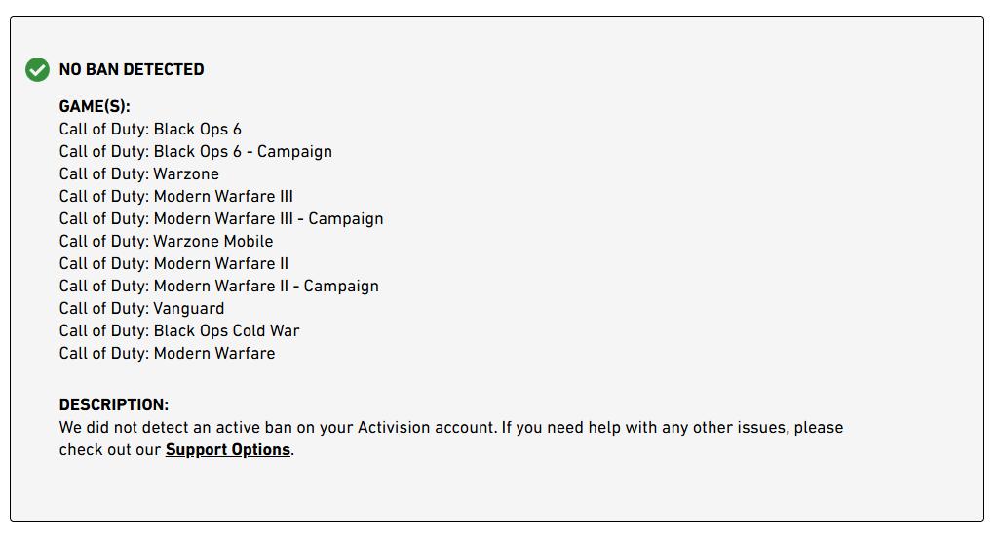Select the Black Ops 6 multiplayer entry
Viewport: 1000px width, 537px height.
150,130
